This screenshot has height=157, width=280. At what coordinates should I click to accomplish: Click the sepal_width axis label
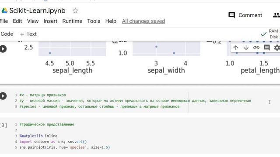pos(166,71)
